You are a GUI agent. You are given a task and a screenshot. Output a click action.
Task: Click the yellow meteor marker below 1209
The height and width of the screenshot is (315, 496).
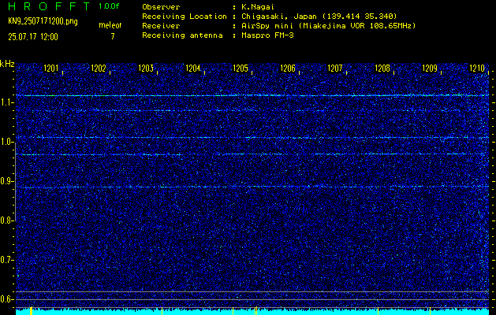coord(430,311)
